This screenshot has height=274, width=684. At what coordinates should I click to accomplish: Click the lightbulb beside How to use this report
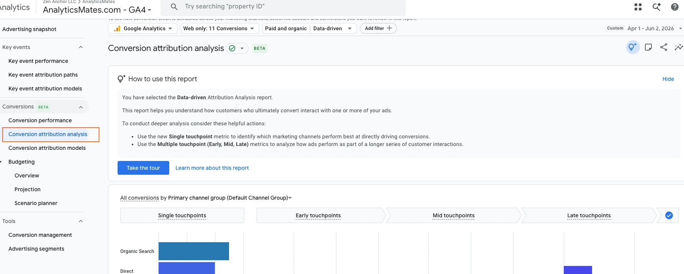[x=121, y=79]
